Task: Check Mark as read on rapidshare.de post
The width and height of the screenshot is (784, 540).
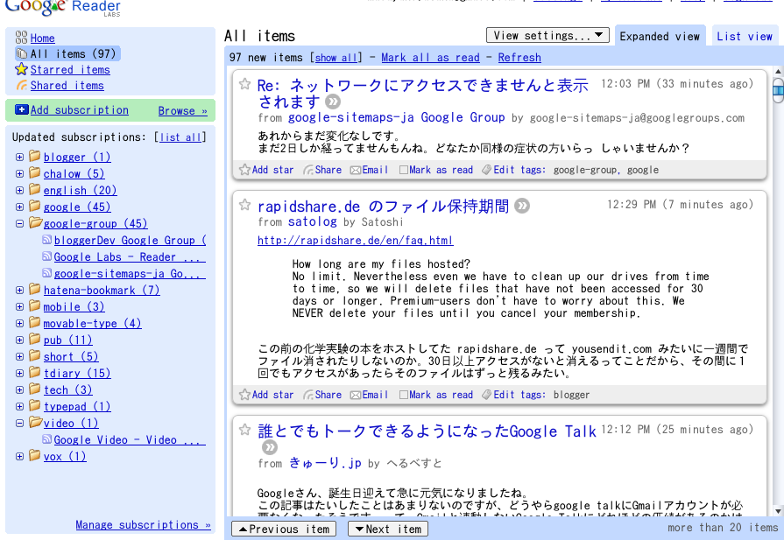Action: click(x=404, y=395)
